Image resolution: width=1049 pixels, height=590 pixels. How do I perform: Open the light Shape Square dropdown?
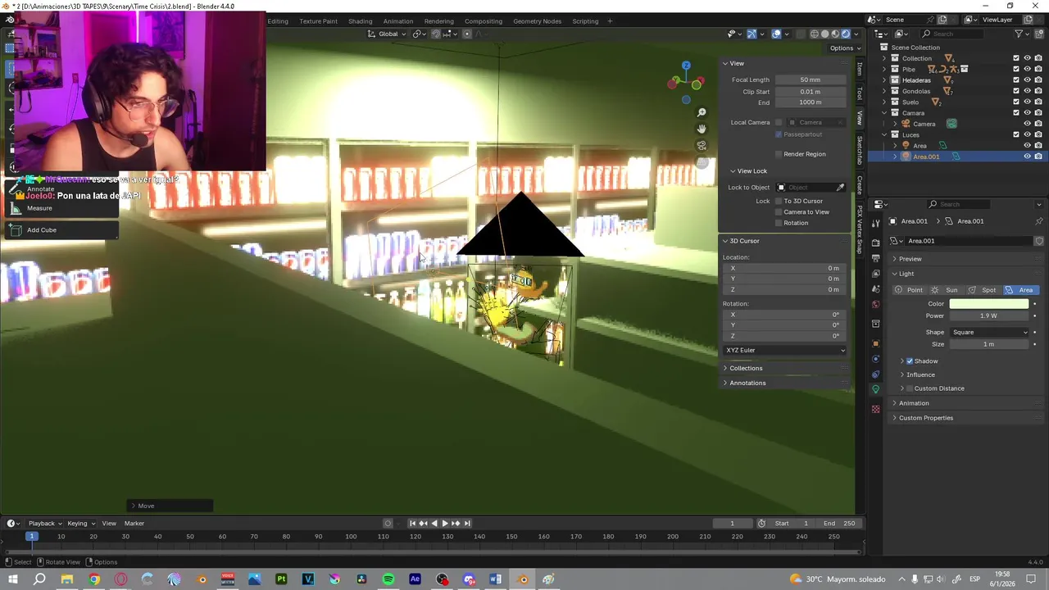[989, 333]
